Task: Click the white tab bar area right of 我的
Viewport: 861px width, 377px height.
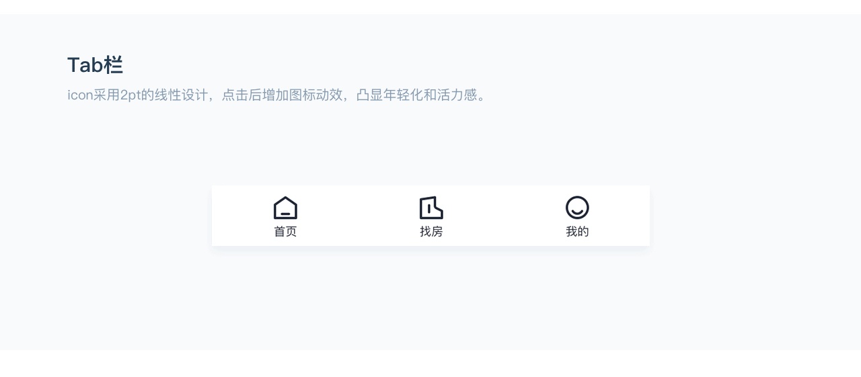Action: (x=620, y=216)
